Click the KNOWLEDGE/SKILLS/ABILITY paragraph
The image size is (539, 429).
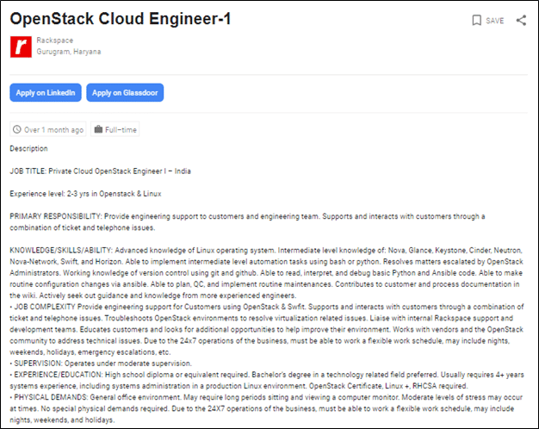pos(266,273)
